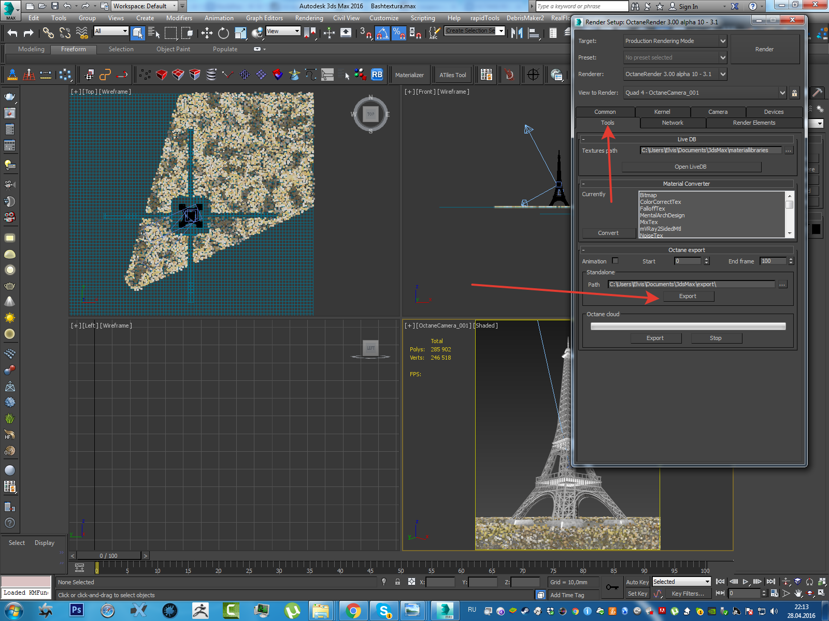Image resolution: width=829 pixels, height=621 pixels.
Task: Click the Undo arrow icon
Action: point(12,33)
